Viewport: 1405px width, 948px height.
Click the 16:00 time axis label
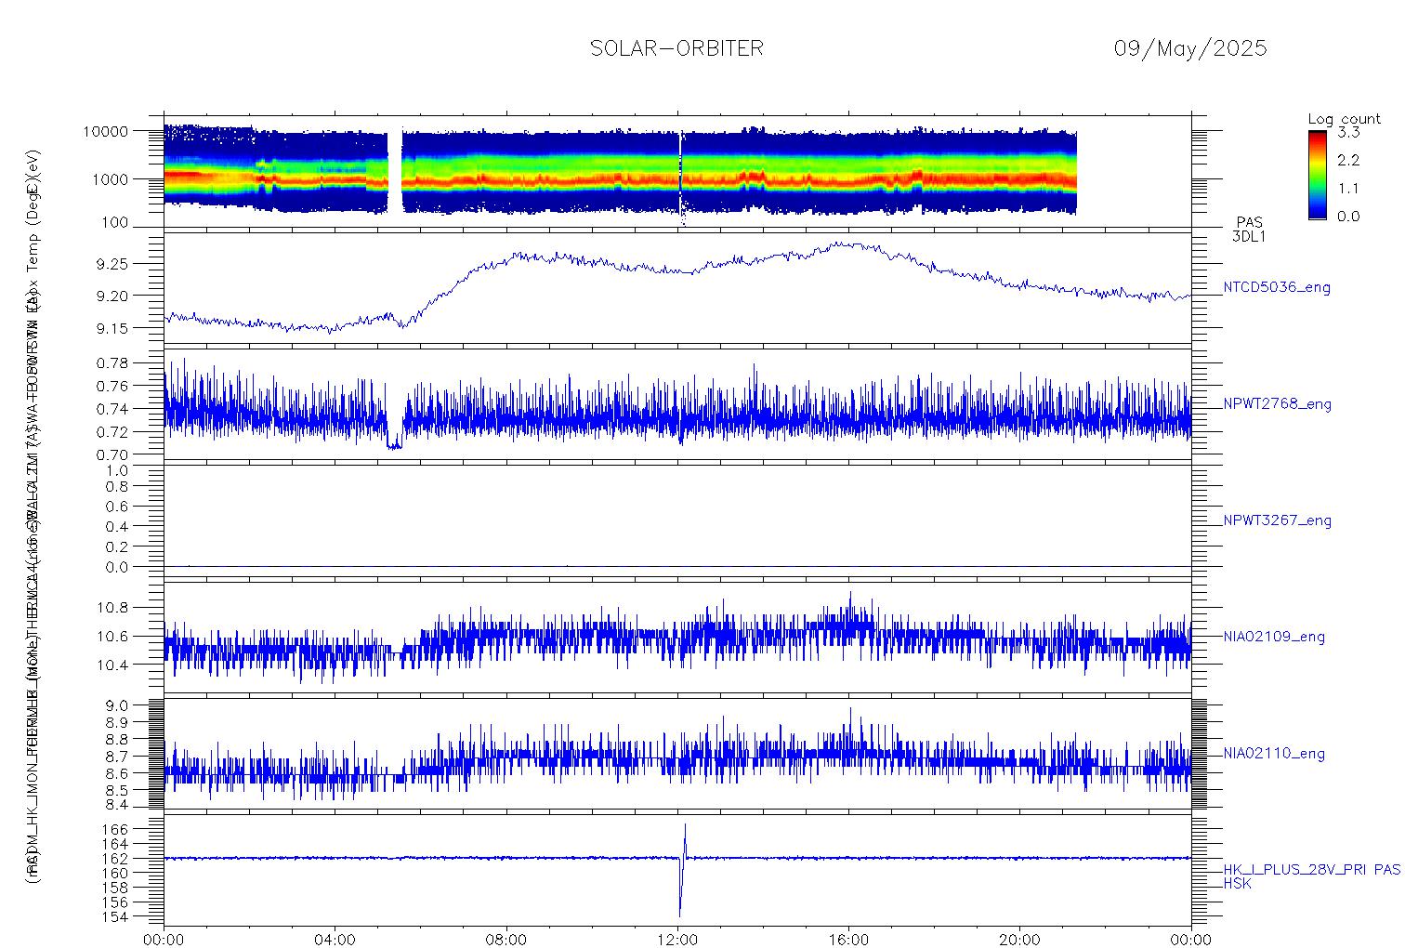tap(848, 940)
